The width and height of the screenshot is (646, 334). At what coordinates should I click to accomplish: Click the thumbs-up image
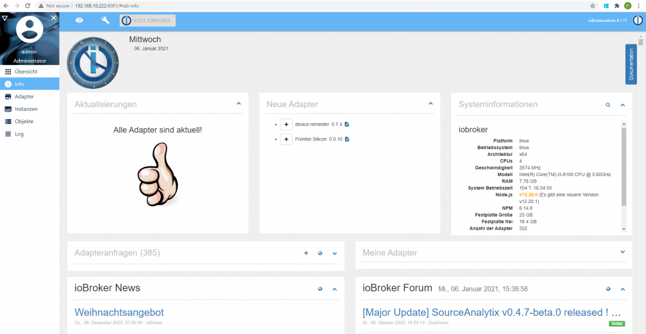(x=158, y=174)
